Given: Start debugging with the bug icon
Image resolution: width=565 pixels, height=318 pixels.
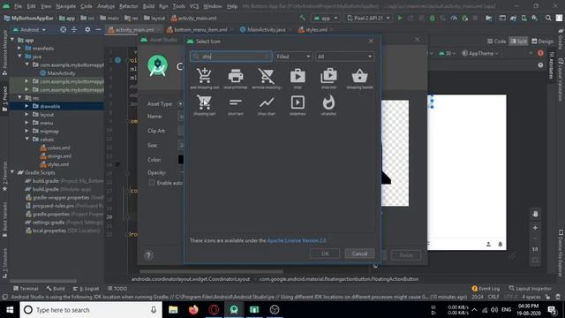Looking at the screenshot, I should (x=432, y=18).
